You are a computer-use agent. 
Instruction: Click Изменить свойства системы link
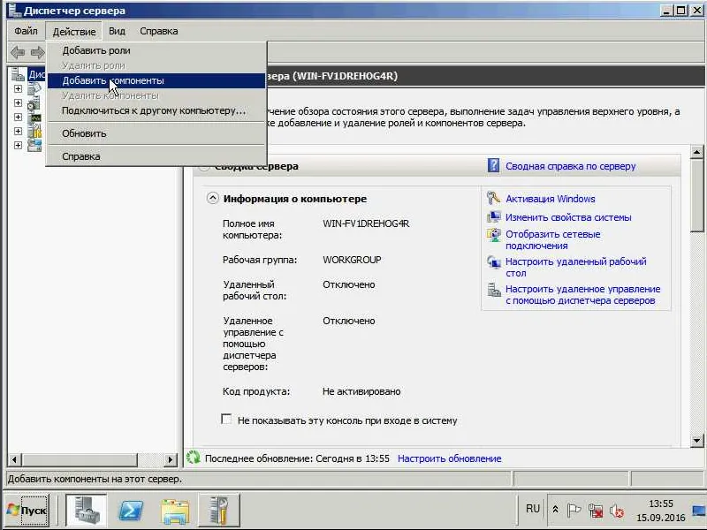click(x=568, y=217)
